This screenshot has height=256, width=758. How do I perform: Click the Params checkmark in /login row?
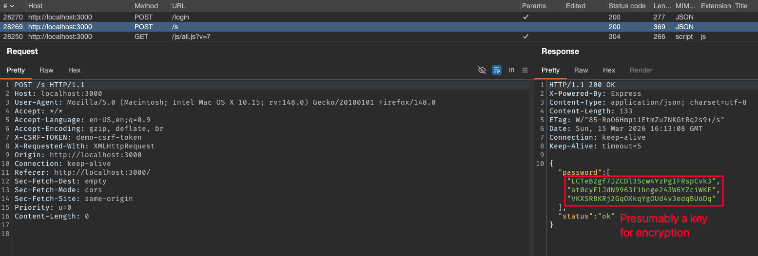tap(525, 17)
